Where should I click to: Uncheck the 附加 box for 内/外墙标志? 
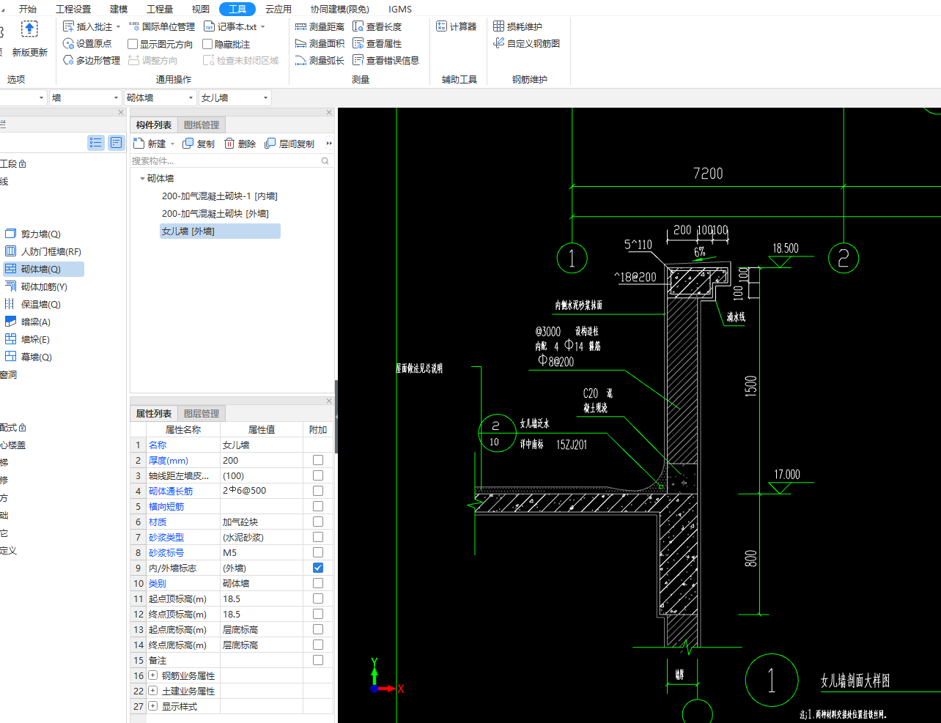coord(318,568)
